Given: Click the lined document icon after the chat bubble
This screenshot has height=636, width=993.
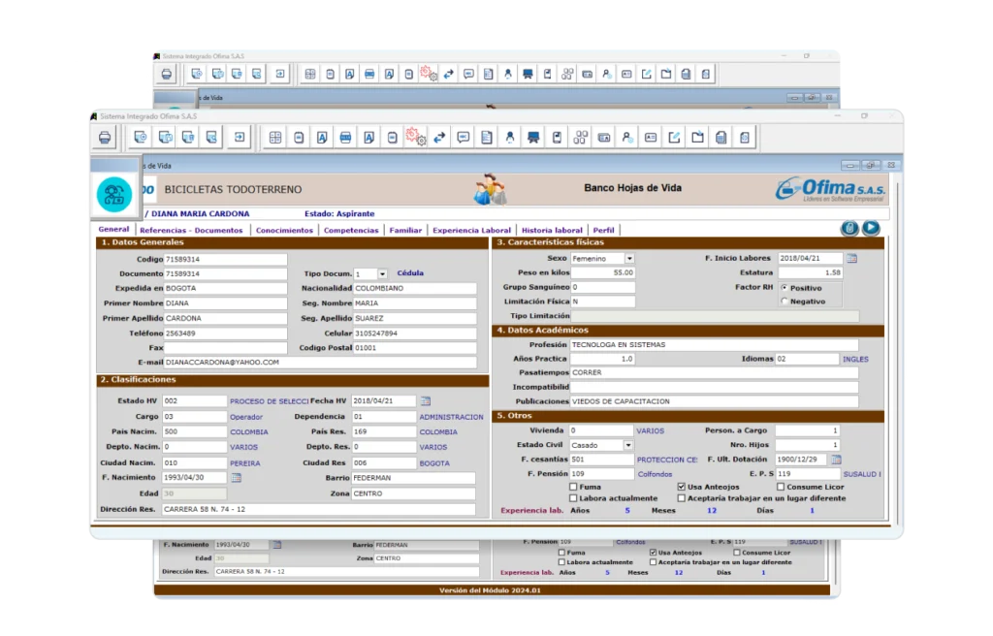Looking at the screenshot, I should (x=487, y=138).
